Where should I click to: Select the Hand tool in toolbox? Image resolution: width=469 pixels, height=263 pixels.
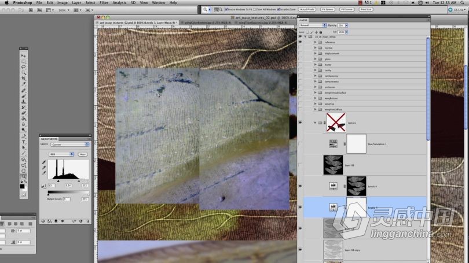[23, 171]
